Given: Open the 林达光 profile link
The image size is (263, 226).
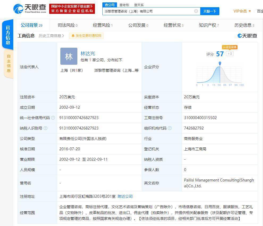Looking at the screenshot, I should point(88,54).
